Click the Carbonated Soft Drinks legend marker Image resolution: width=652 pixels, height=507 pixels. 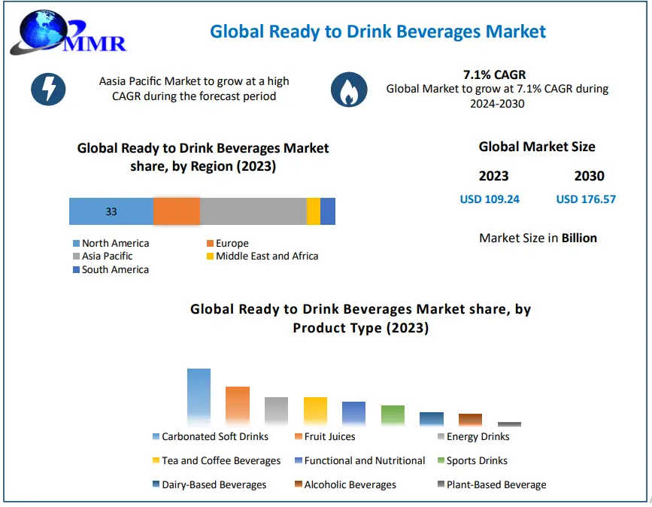[x=156, y=437]
